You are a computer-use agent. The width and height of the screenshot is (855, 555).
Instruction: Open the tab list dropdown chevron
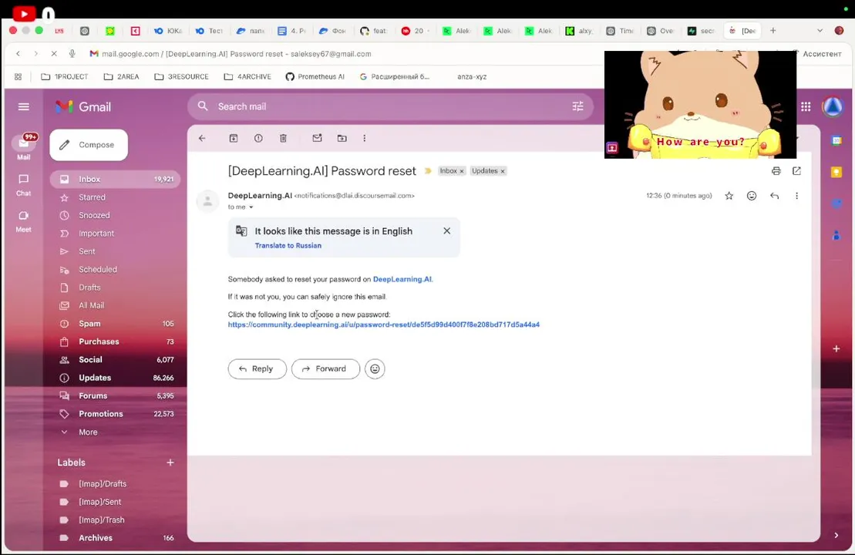tap(820, 31)
